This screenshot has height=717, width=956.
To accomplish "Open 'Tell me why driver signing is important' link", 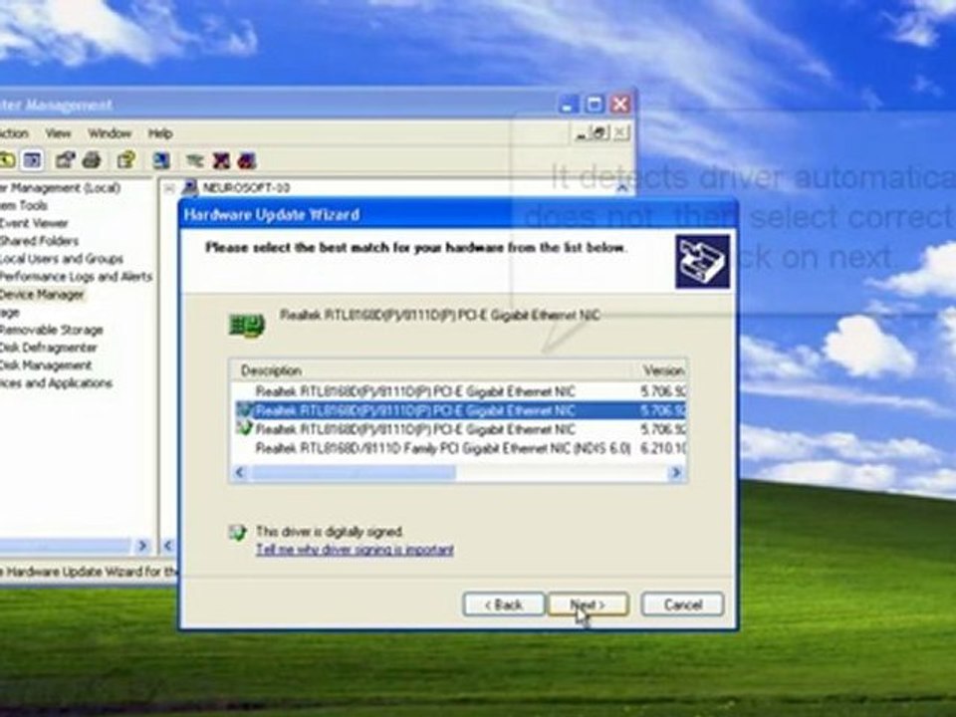I will pyautogui.click(x=355, y=550).
